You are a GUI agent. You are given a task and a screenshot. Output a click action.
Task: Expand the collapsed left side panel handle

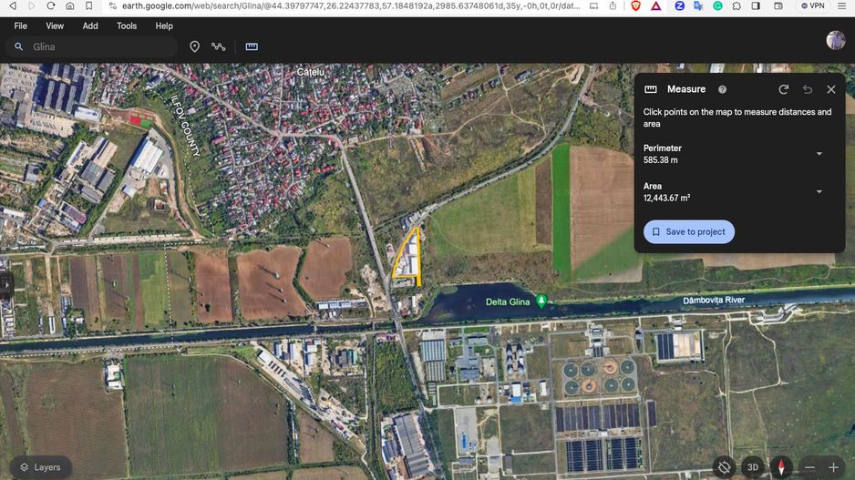tap(5, 284)
